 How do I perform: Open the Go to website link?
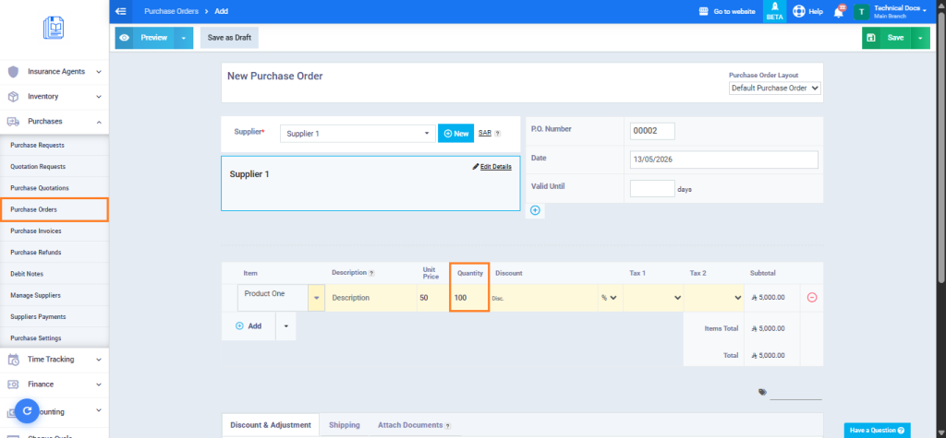pos(726,11)
